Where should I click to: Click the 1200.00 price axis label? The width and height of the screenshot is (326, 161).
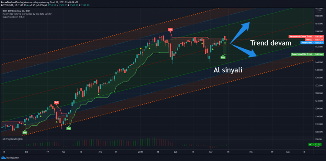(x=319, y=108)
